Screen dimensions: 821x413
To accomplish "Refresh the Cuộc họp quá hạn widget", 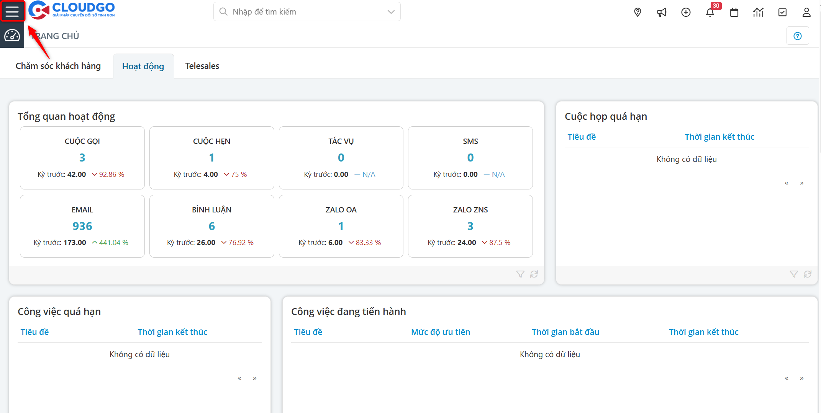I will tap(808, 274).
